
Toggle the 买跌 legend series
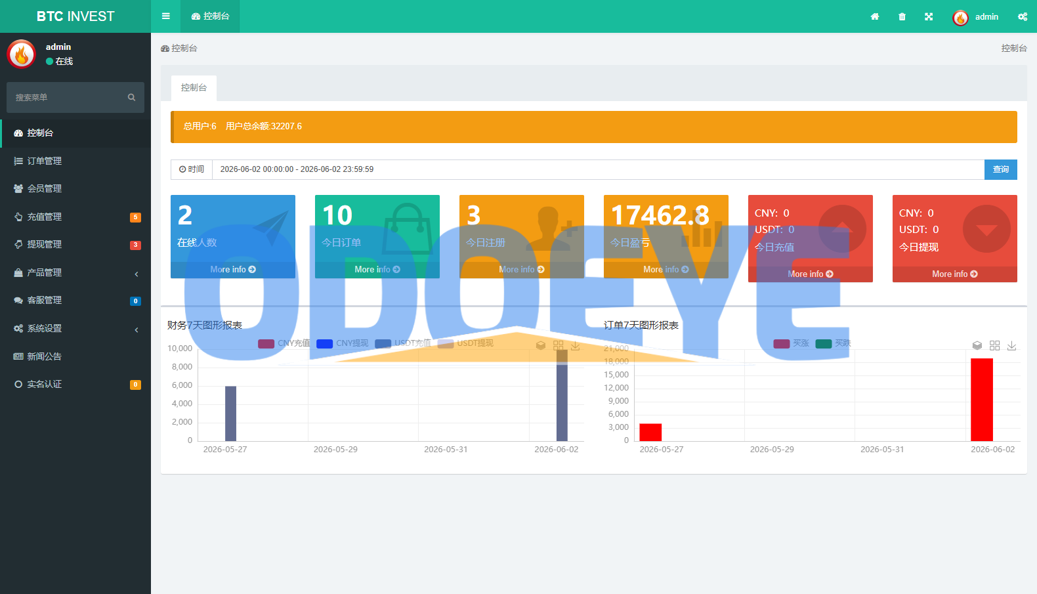tap(834, 343)
